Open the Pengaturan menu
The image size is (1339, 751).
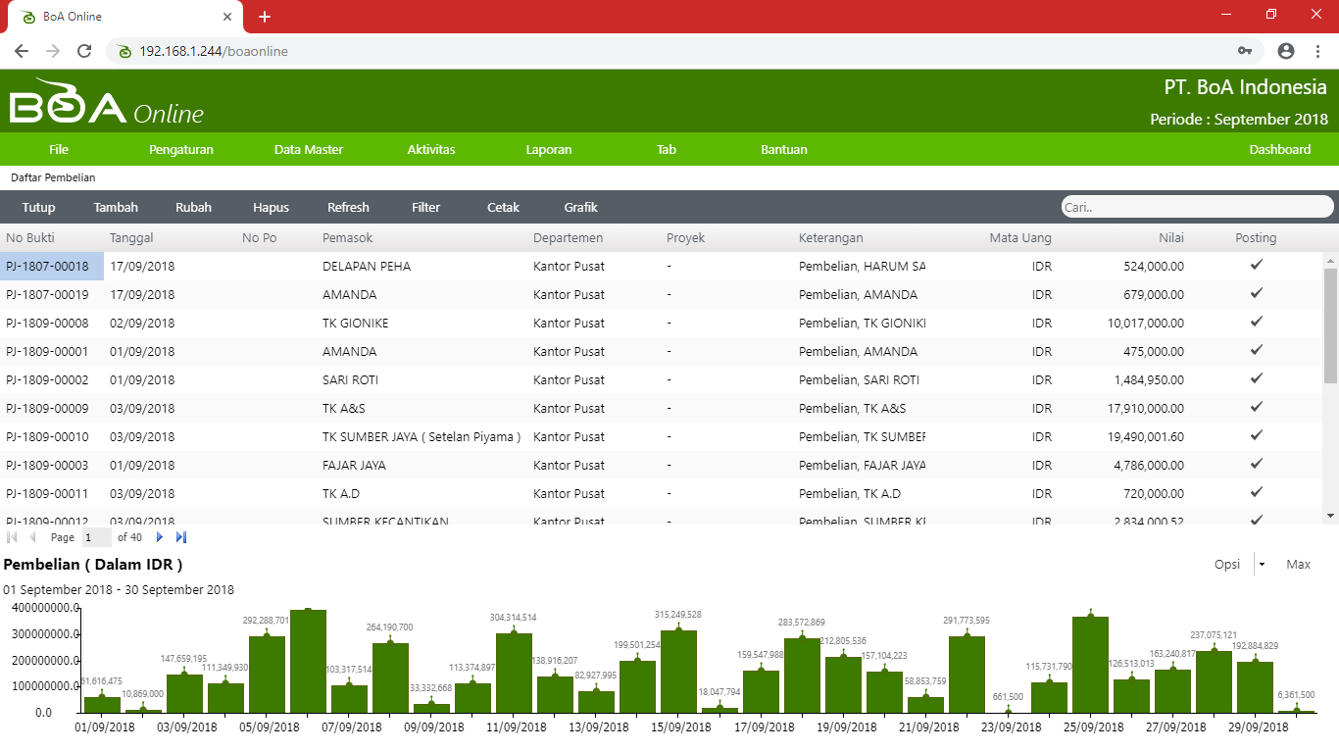coord(181,150)
